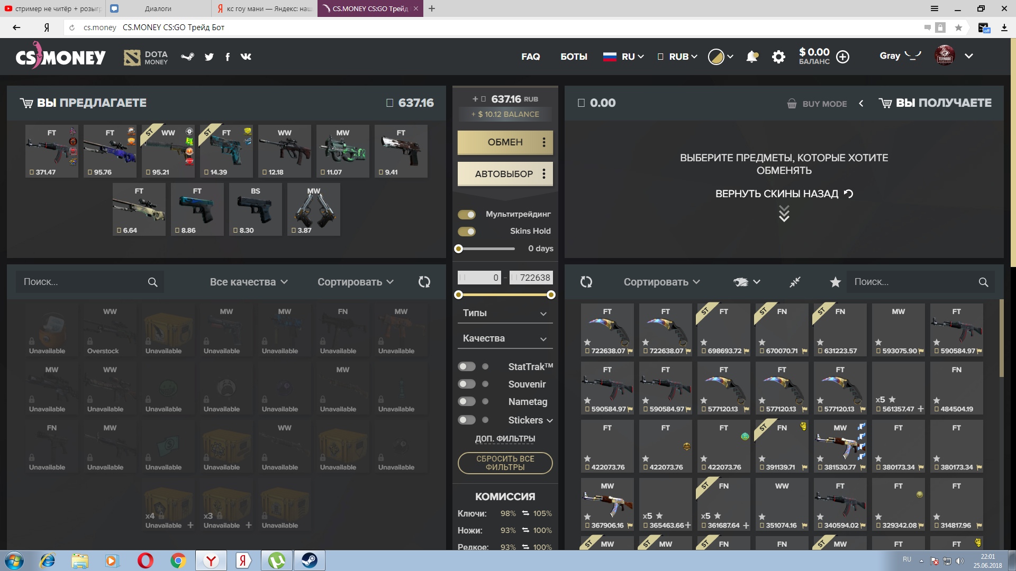This screenshot has width=1016, height=571.
Task: Switch on BUY MODE
Action: (817, 104)
